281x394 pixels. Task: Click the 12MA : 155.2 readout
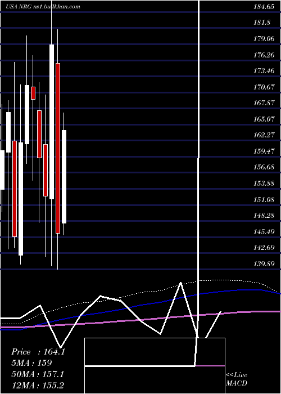coord(38,385)
